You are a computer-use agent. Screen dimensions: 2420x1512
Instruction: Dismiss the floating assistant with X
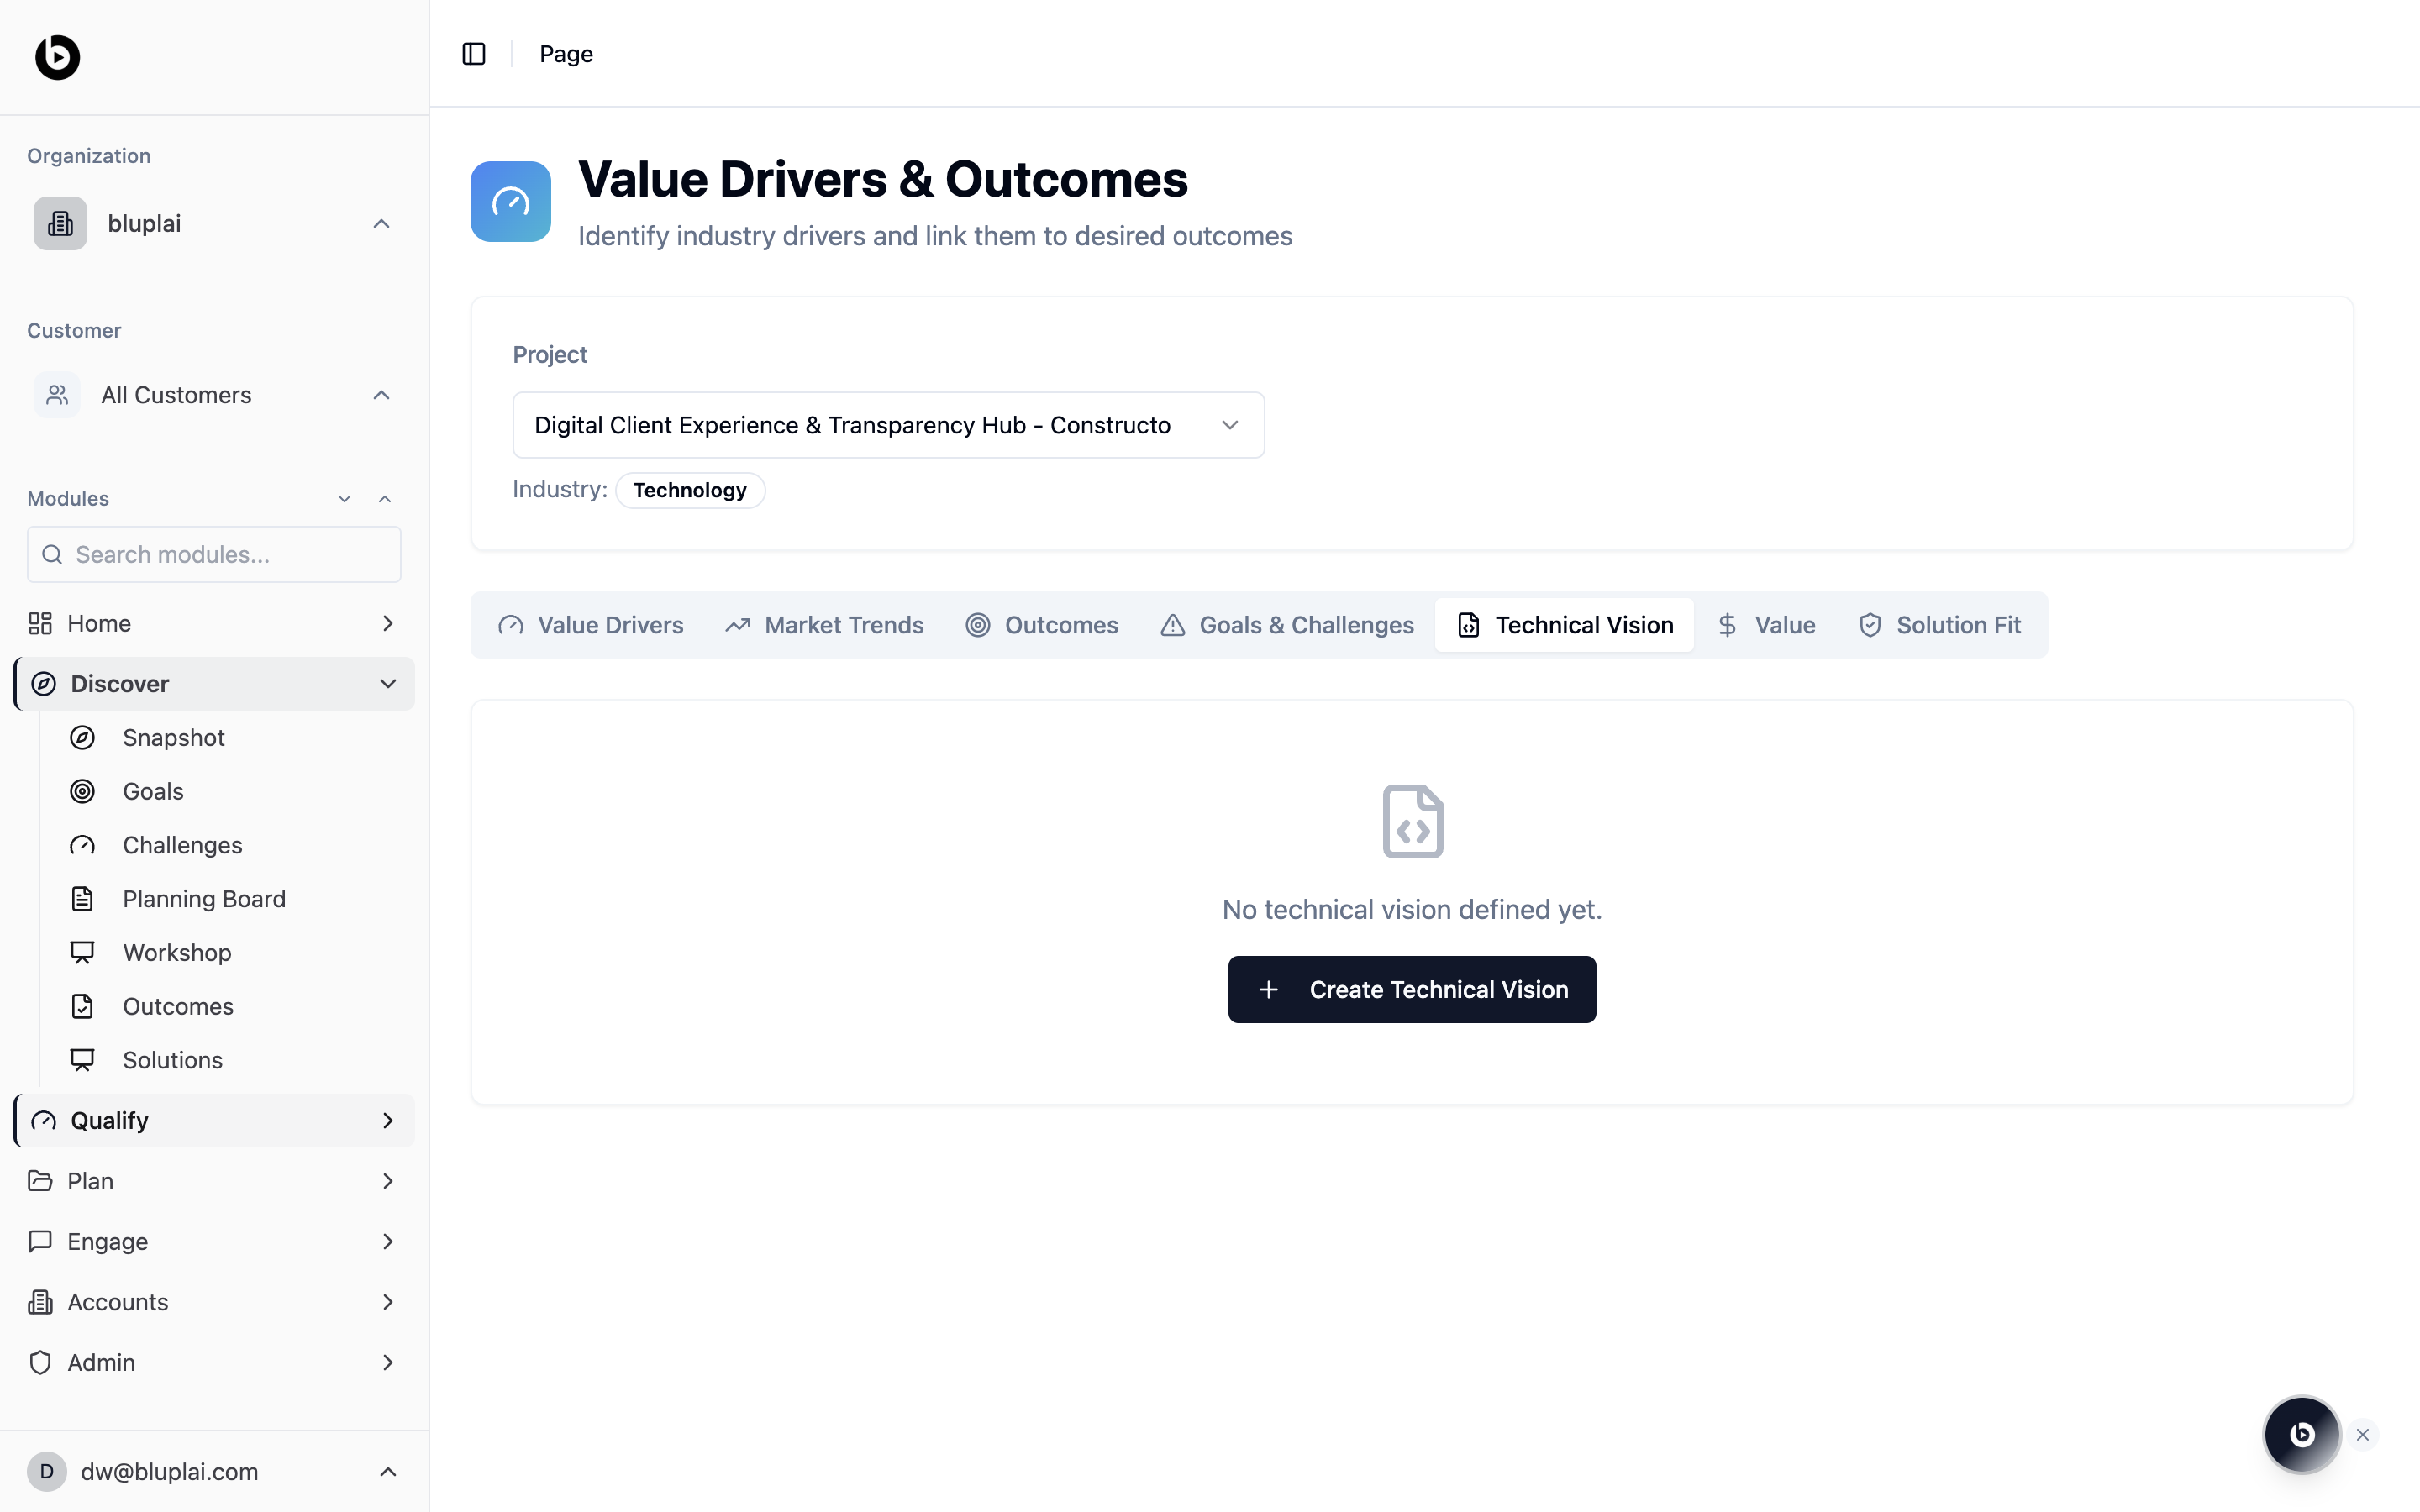2363,1435
